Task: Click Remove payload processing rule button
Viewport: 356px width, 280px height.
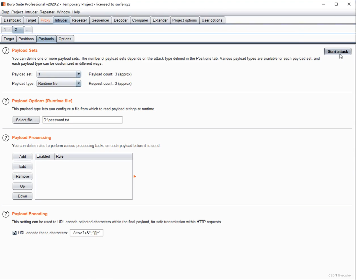Action: 22,176
